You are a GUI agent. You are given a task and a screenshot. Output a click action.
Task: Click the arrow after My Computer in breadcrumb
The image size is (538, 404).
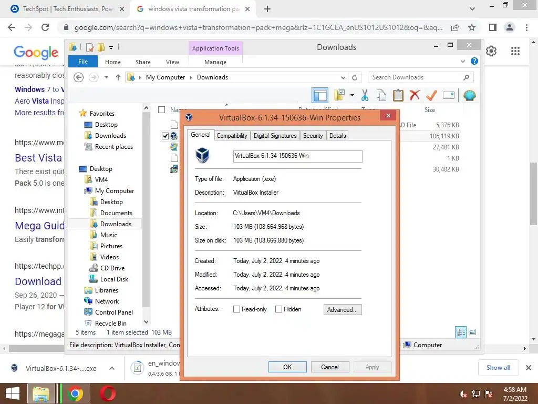(191, 78)
